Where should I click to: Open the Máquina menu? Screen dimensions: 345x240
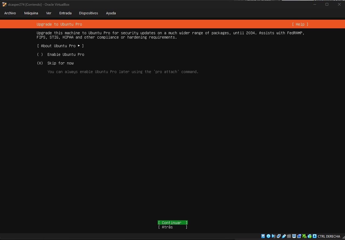(x=31, y=13)
